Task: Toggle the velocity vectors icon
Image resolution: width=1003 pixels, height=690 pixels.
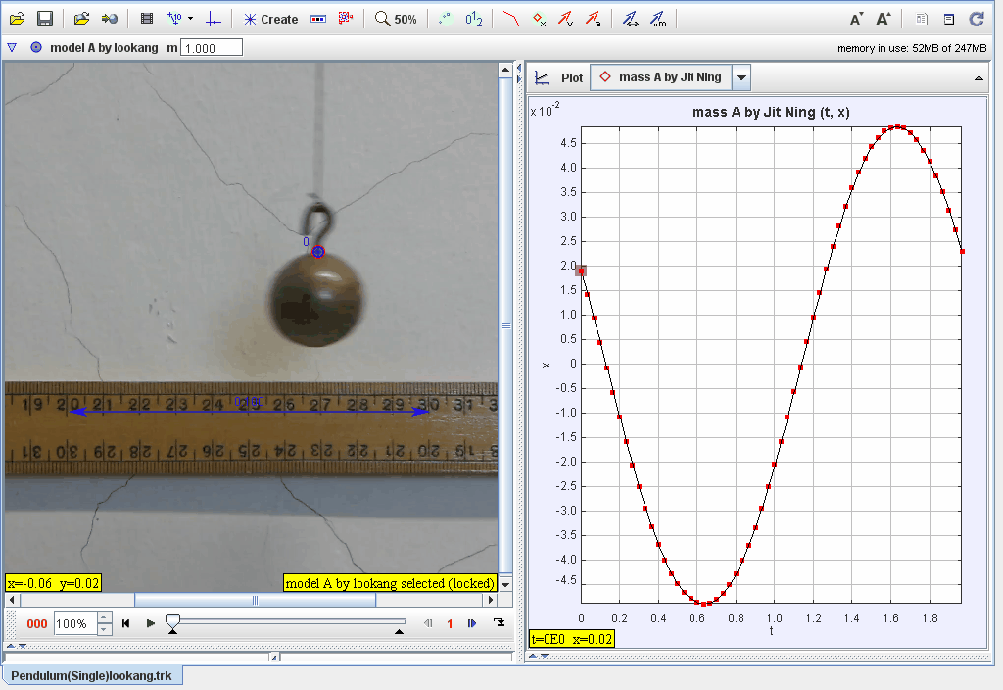Action: click(x=565, y=20)
